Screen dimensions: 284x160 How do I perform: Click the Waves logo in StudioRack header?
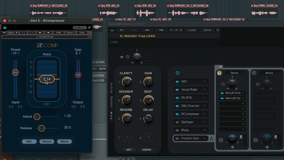112,30
